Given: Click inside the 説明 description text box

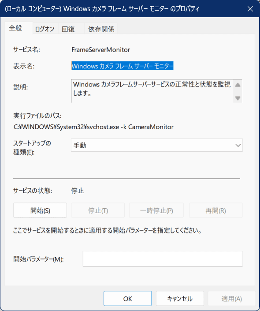Looking at the screenshot, I should 152,91.
